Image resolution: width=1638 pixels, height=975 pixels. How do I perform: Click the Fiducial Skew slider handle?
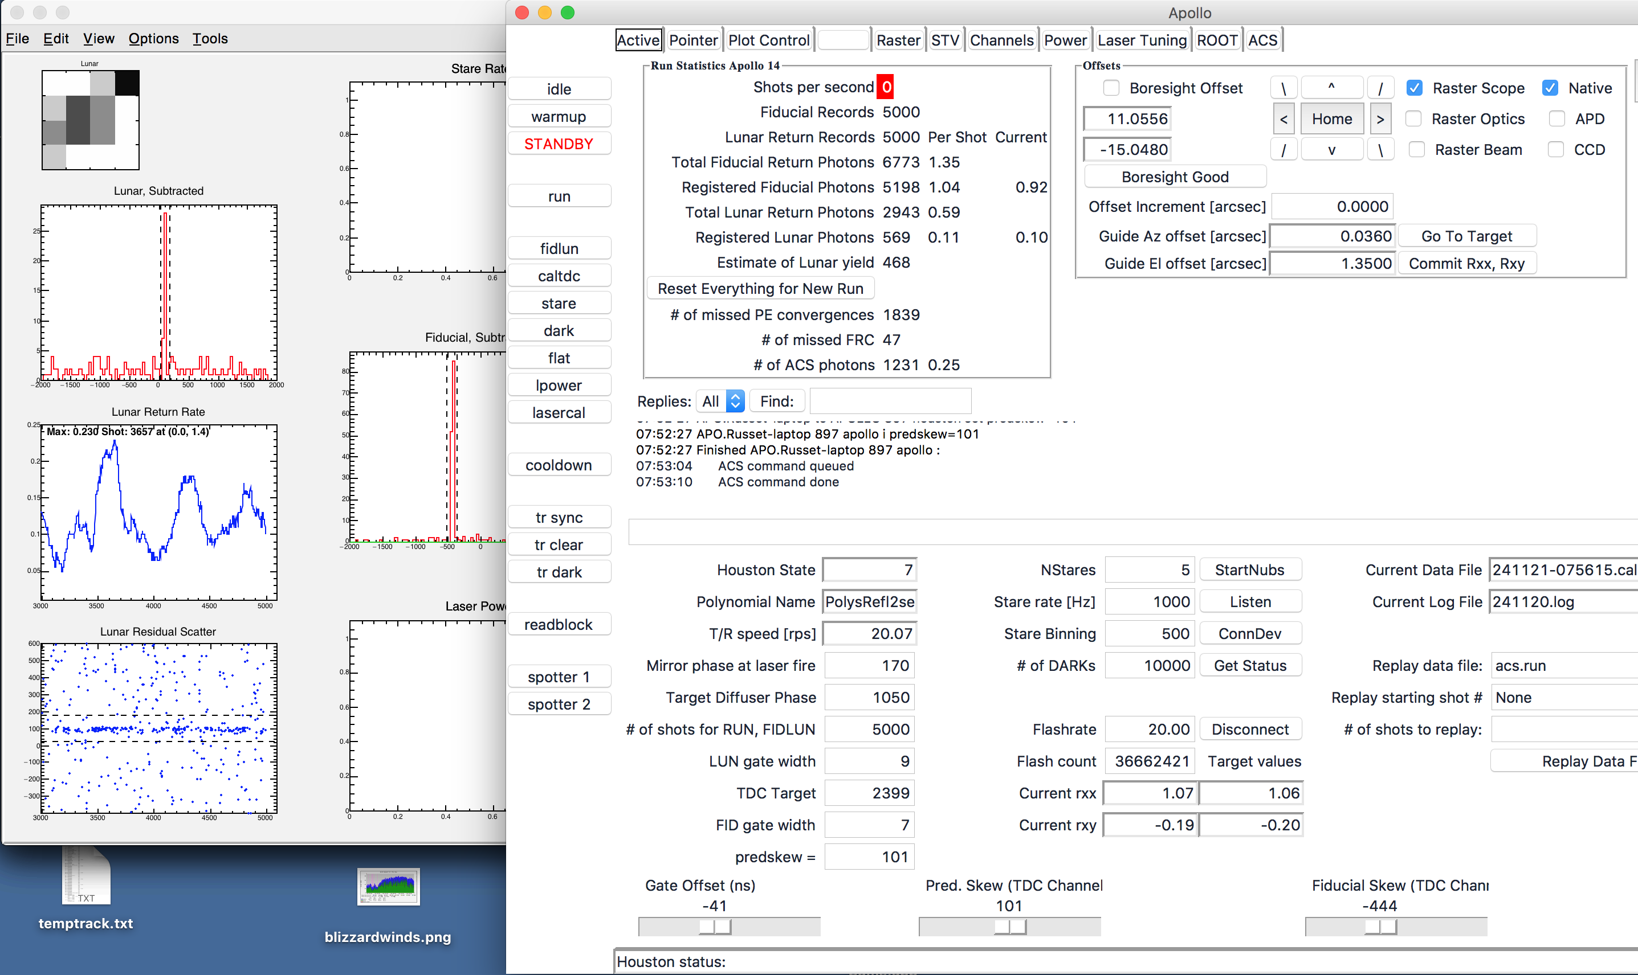(x=1380, y=927)
